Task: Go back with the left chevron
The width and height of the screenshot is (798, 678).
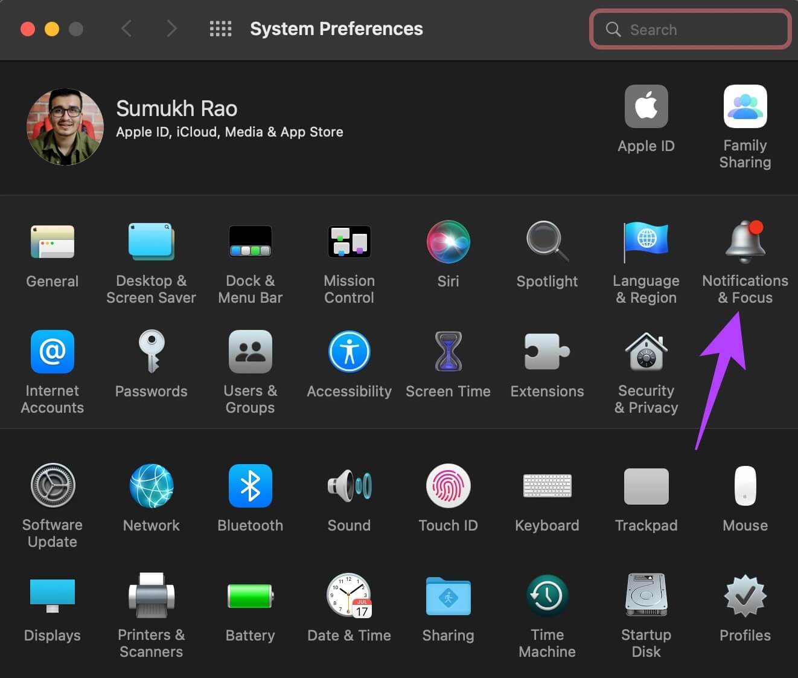Action: 126,28
